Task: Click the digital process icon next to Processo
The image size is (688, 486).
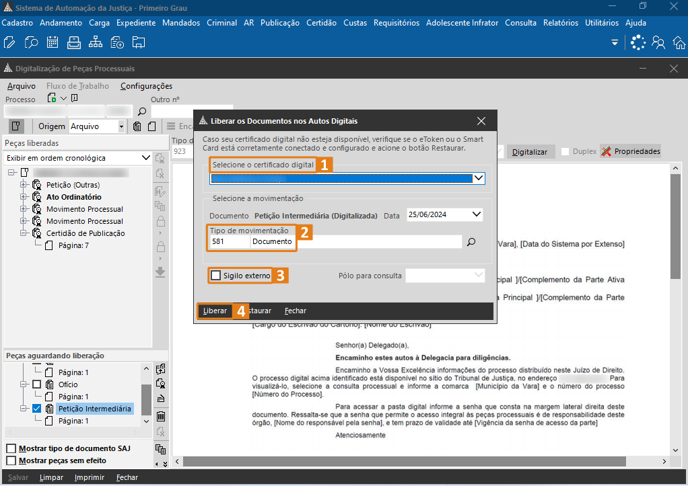Action: [x=52, y=97]
